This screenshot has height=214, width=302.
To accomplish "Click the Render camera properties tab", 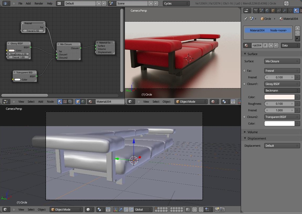I will [x=255, y=11].
